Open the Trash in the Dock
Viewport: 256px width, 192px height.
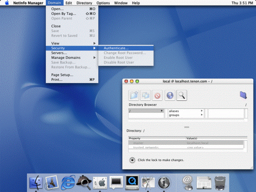[x=220, y=183]
